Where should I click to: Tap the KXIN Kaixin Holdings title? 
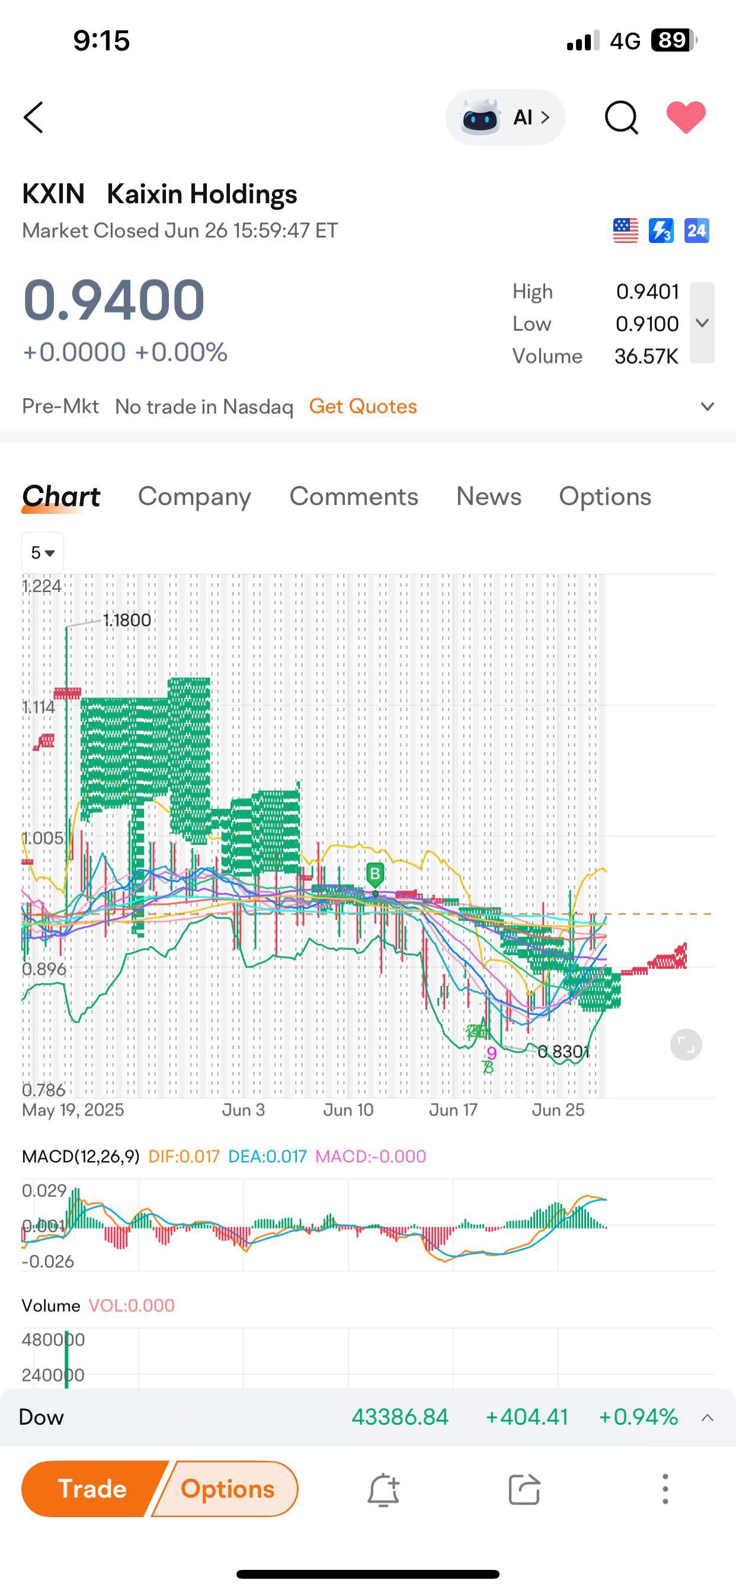(159, 194)
